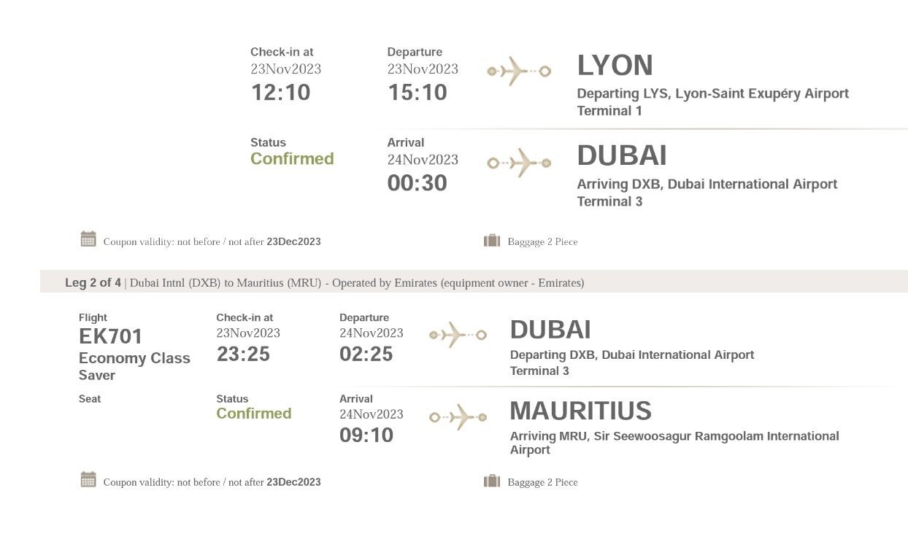Click Lyon-Saint Exupéry Airport Terminal 1 text
Screen dimensions: 908x558
point(713,102)
